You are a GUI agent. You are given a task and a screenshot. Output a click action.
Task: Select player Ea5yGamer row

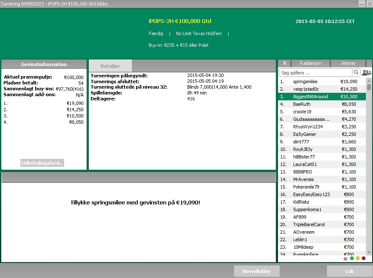[x=322, y=134]
